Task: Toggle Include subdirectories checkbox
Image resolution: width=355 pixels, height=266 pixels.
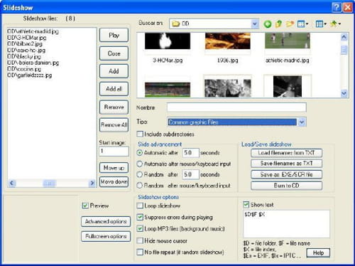Action: tap(140, 134)
